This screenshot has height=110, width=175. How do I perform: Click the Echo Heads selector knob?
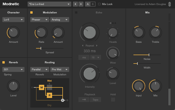pyautogui.click(x=113, y=33)
